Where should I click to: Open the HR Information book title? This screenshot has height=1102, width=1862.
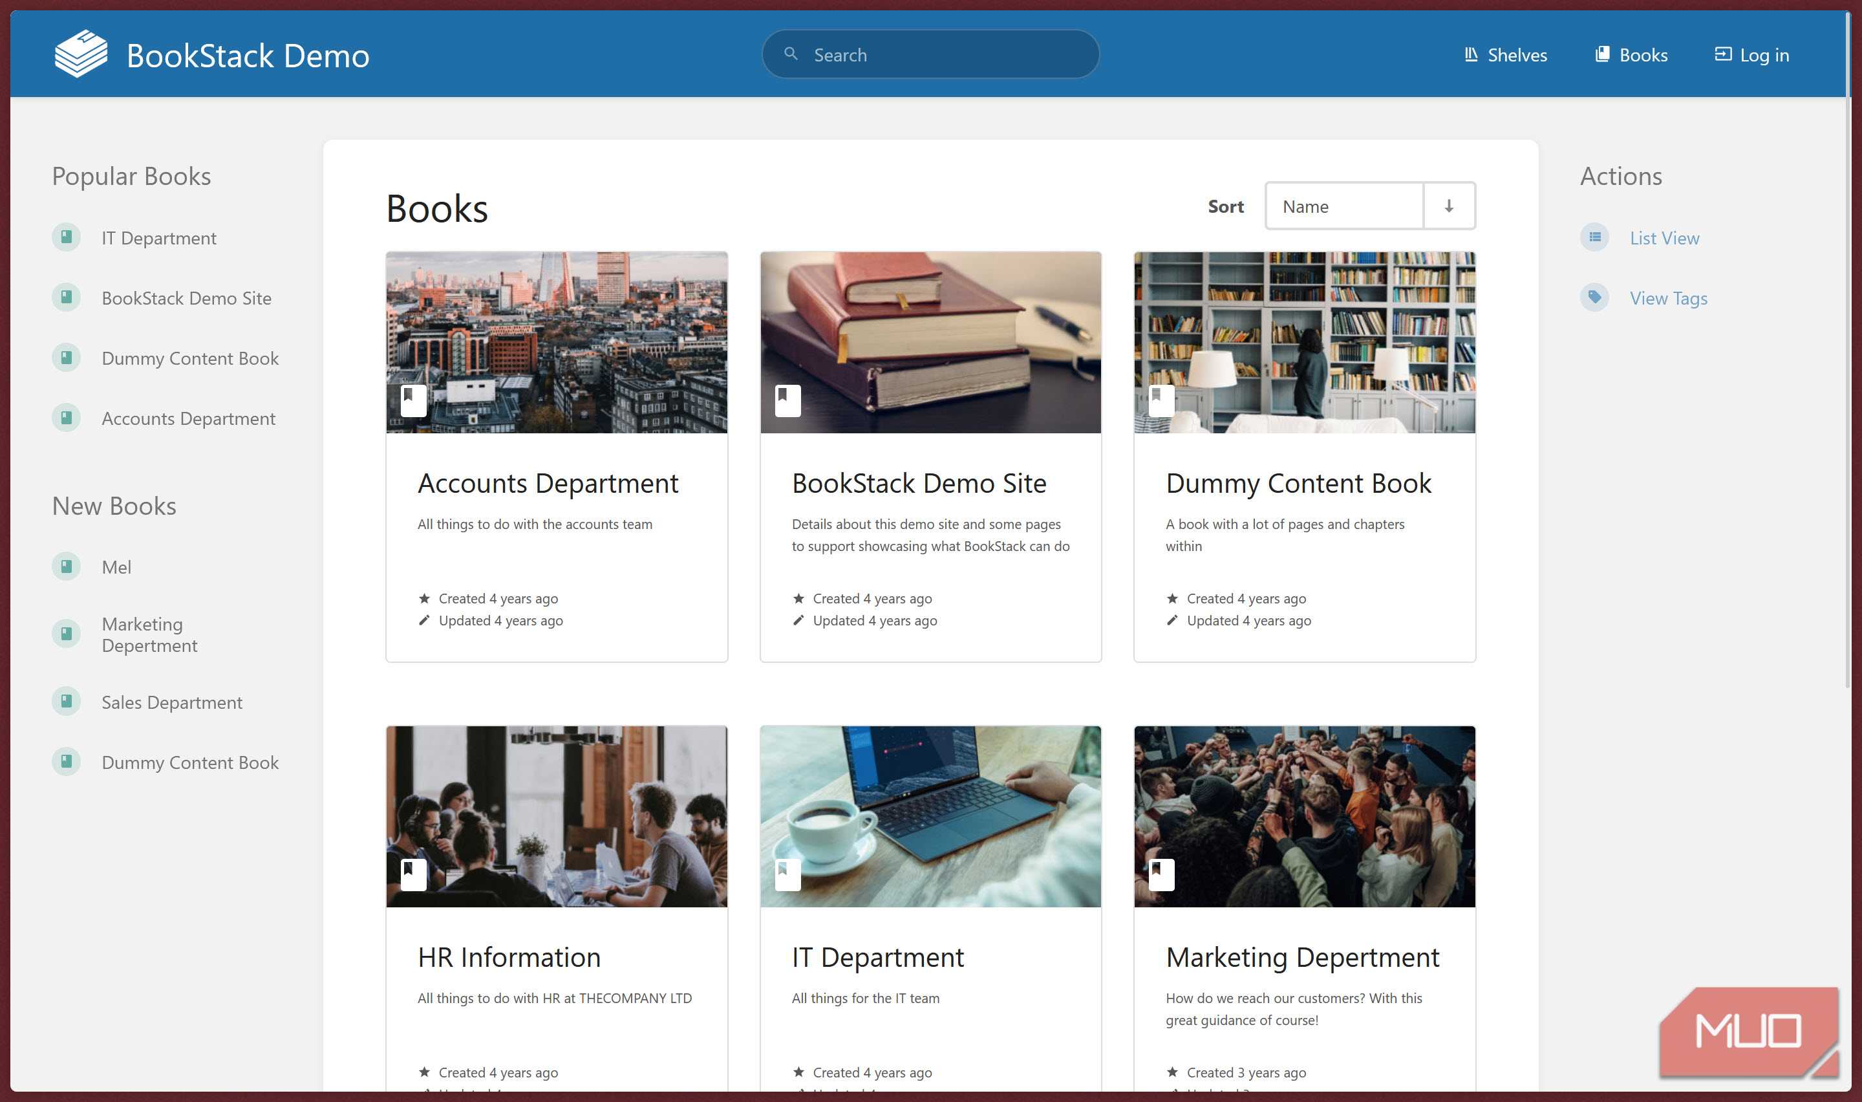tap(509, 957)
